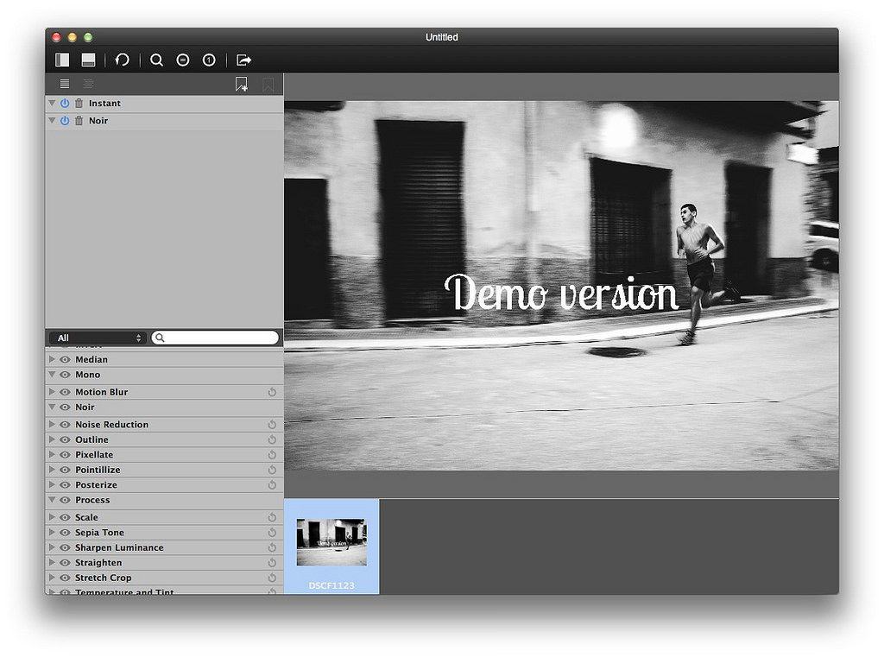Viewport: 884px width, 657px height.
Task: Click the circular undo arrow icon
Action: [x=123, y=60]
